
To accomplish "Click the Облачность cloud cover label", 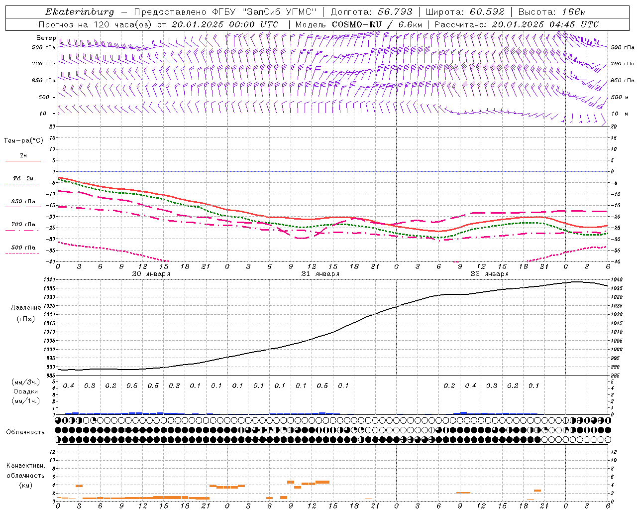I will (25, 432).
